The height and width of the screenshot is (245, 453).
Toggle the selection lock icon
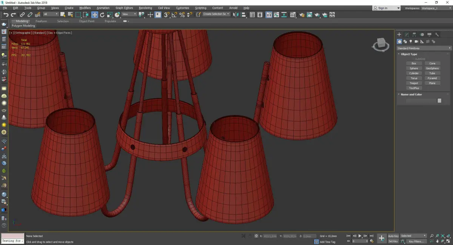[x=249, y=236]
